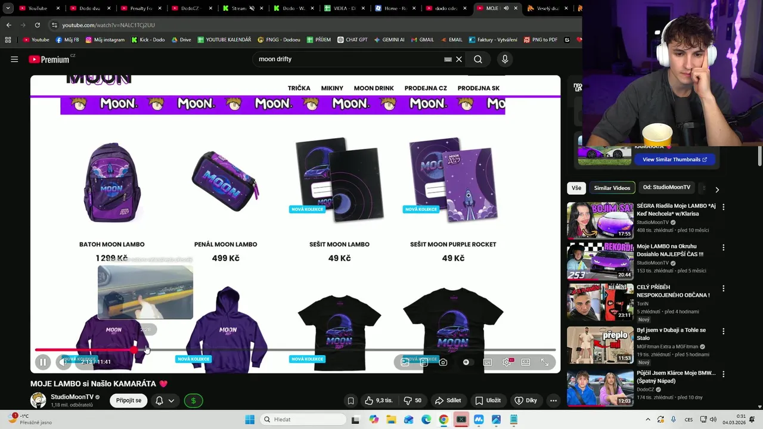The image size is (763, 429).
Task: Run search with magnifier button
Action: point(478,59)
